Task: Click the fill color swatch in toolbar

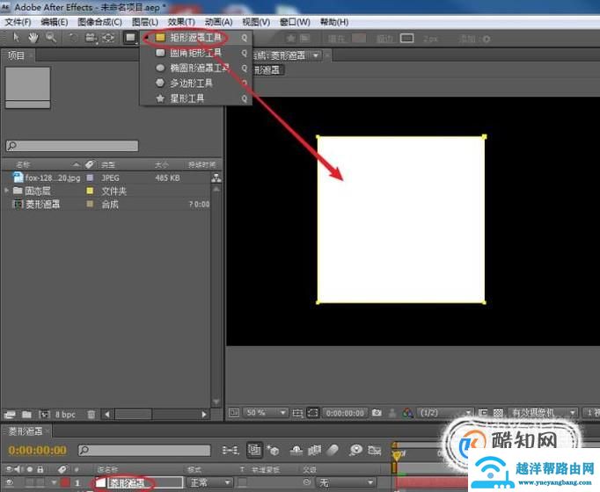Action: (x=359, y=38)
